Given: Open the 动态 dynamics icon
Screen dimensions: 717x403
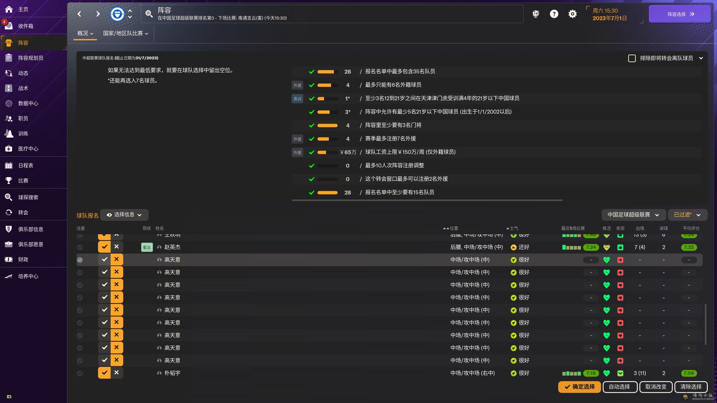Looking at the screenshot, I should click(x=9, y=73).
